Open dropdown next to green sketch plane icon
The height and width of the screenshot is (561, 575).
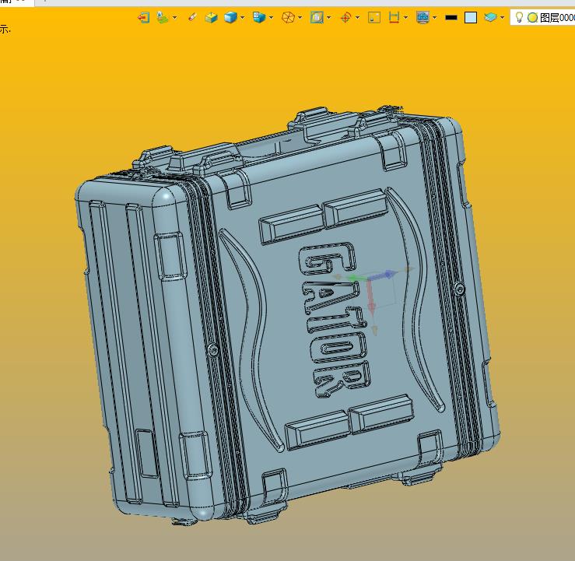point(174,17)
